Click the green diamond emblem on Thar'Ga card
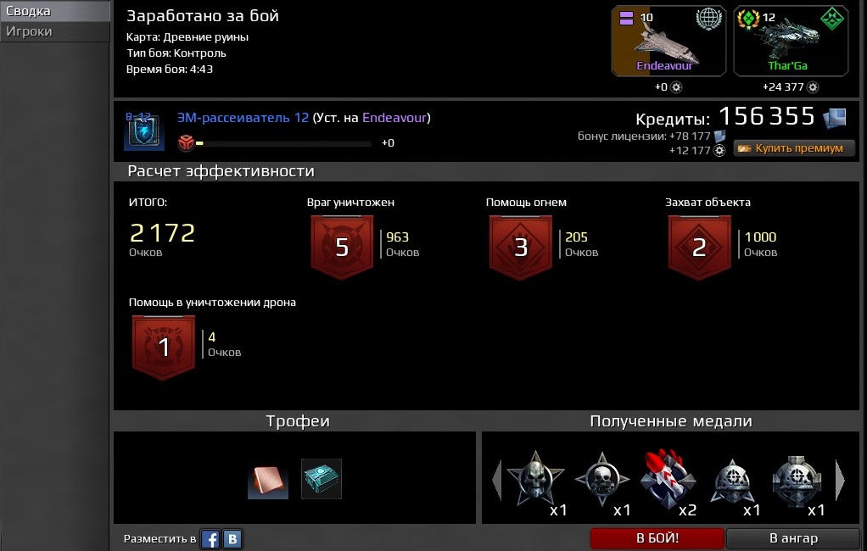Screen dimensions: 867x551 pyautogui.click(x=831, y=19)
